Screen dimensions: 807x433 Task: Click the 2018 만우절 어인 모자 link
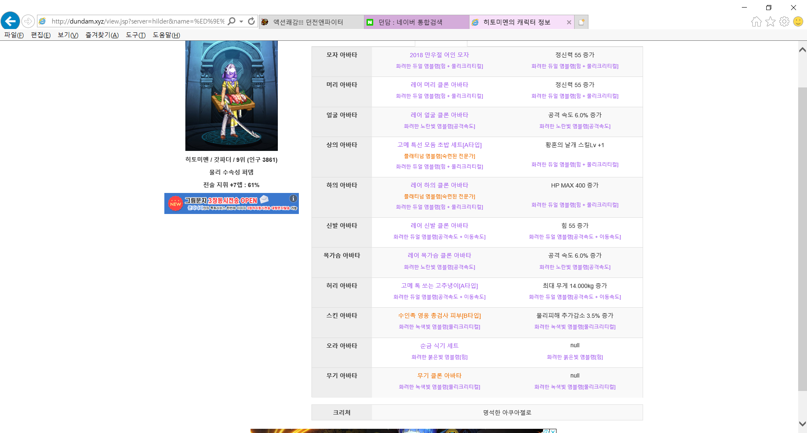pos(439,55)
